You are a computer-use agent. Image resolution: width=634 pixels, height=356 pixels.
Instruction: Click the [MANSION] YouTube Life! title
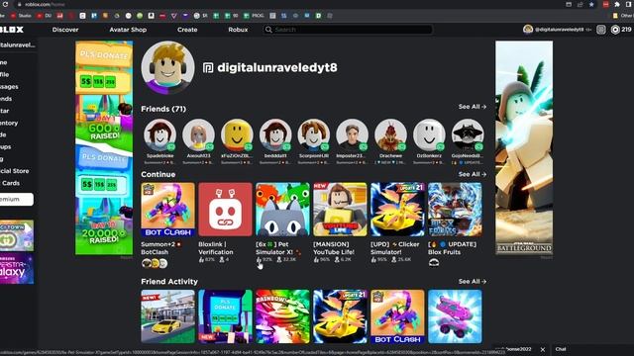coord(334,248)
